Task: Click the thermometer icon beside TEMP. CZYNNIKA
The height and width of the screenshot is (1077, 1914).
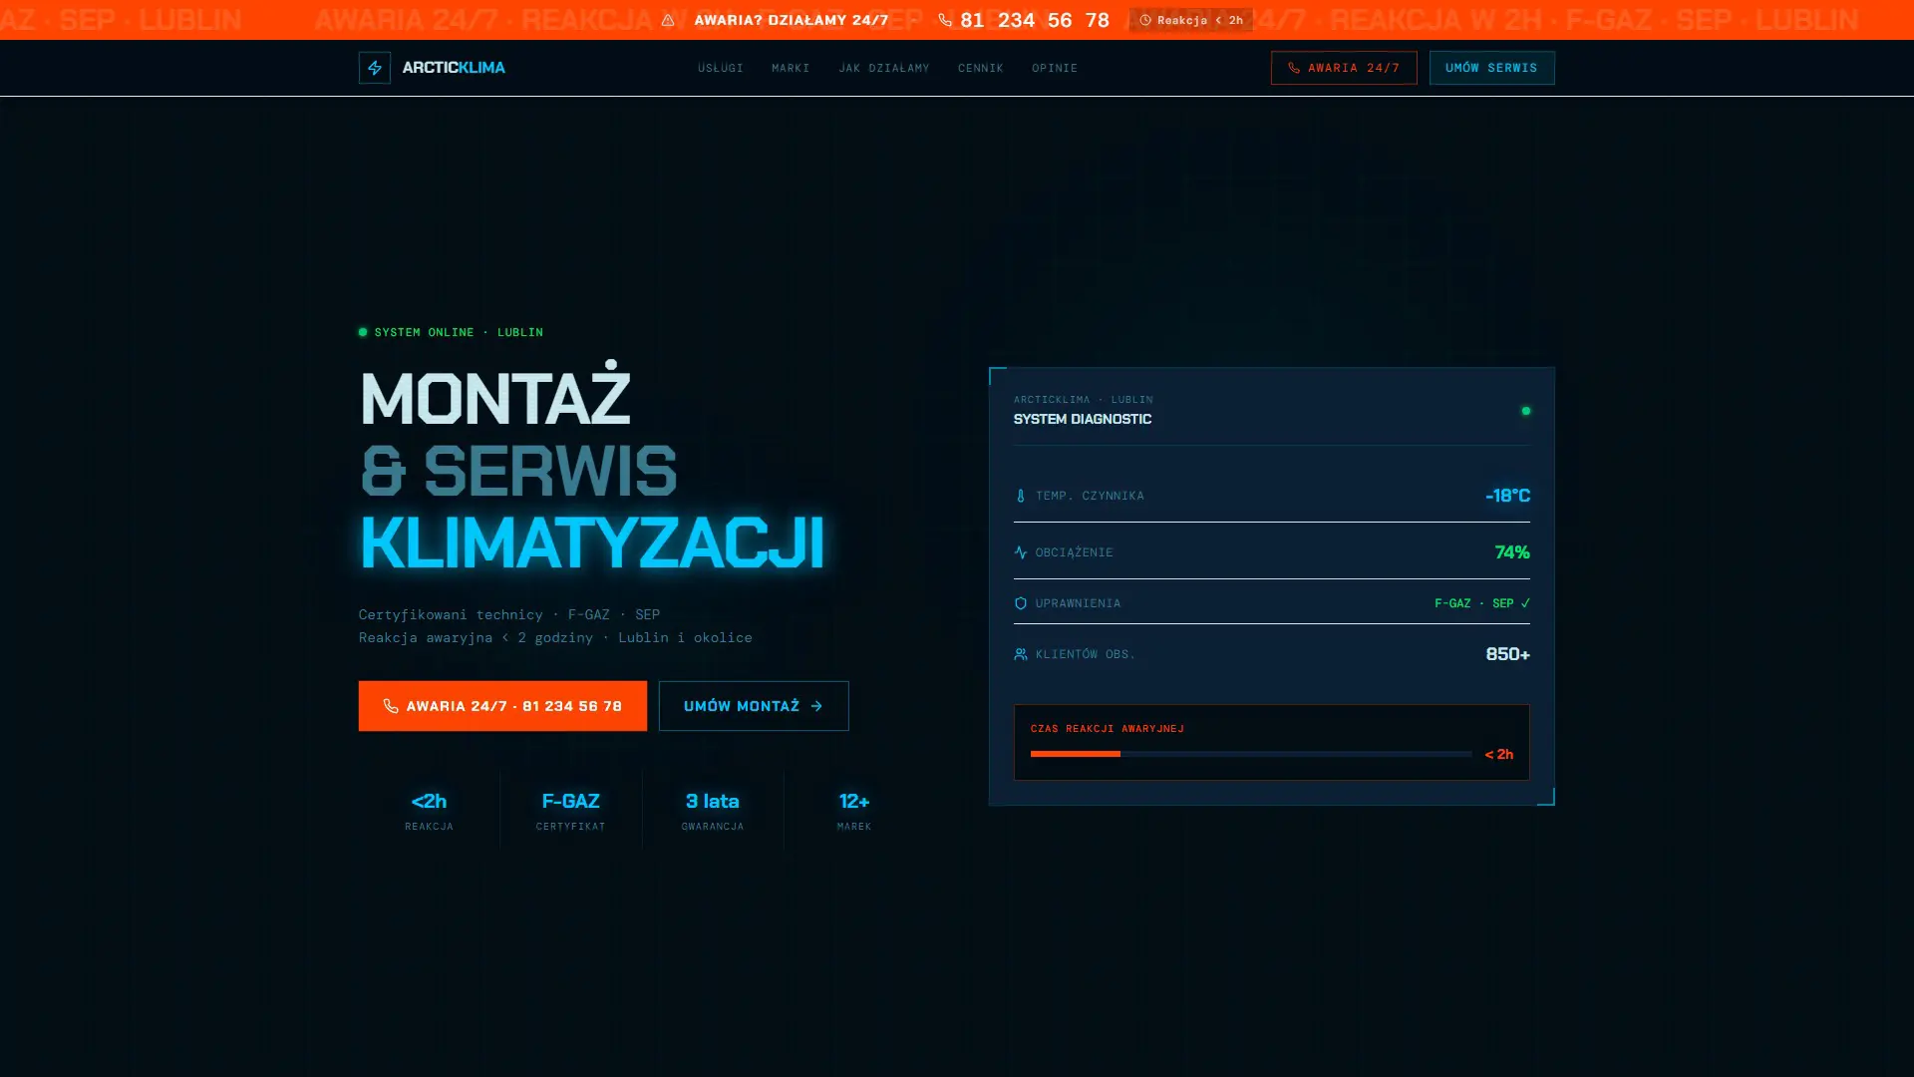Action: click(x=1020, y=495)
